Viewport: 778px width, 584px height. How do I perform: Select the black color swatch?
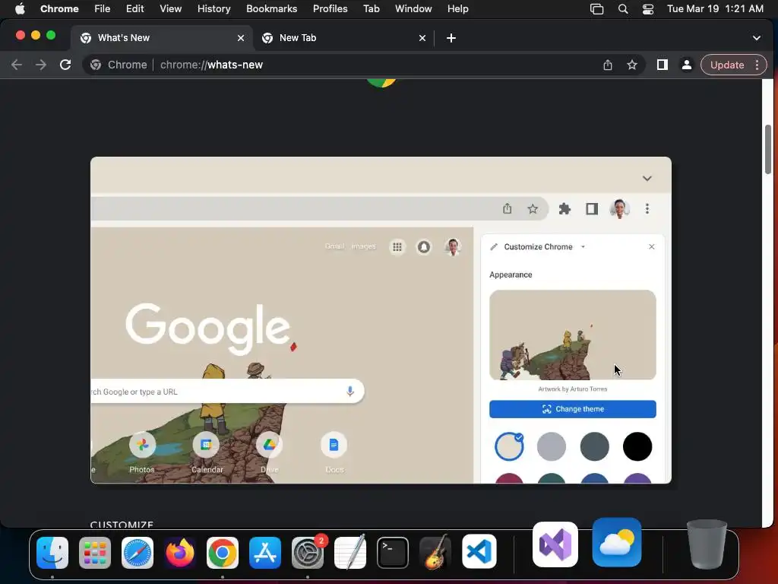[x=637, y=446]
